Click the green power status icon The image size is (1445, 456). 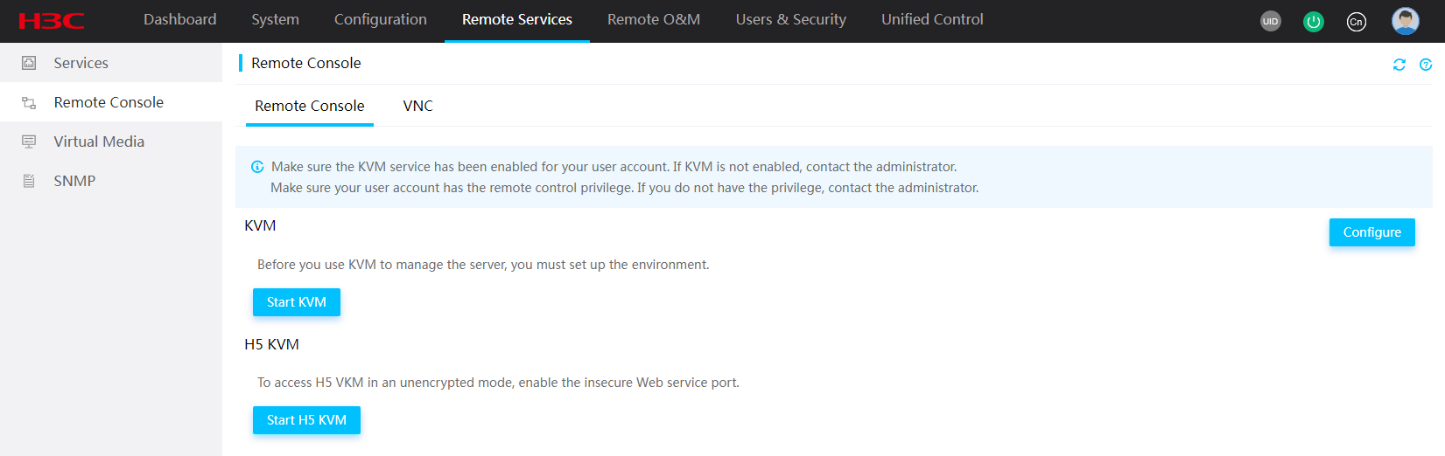(x=1313, y=21)
